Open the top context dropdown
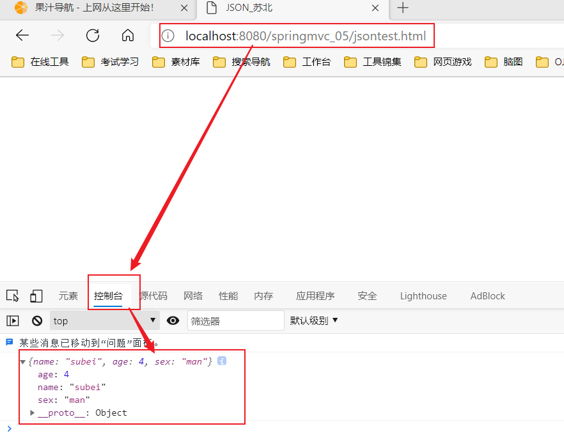564x440 pixels. [x=104, y=320]
